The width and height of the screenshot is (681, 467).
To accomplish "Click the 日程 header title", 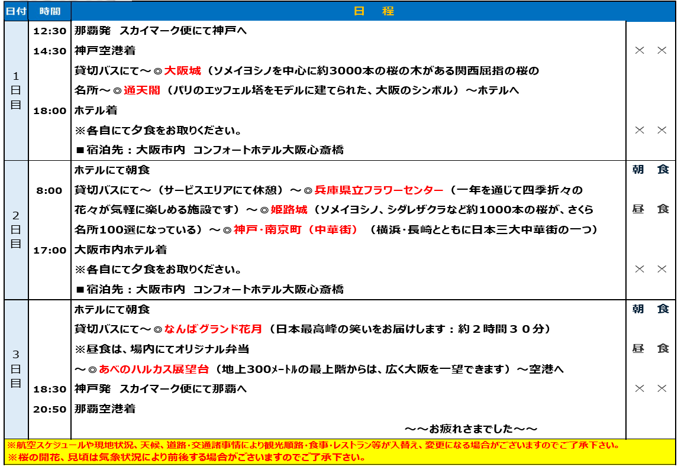I will 373,11.
